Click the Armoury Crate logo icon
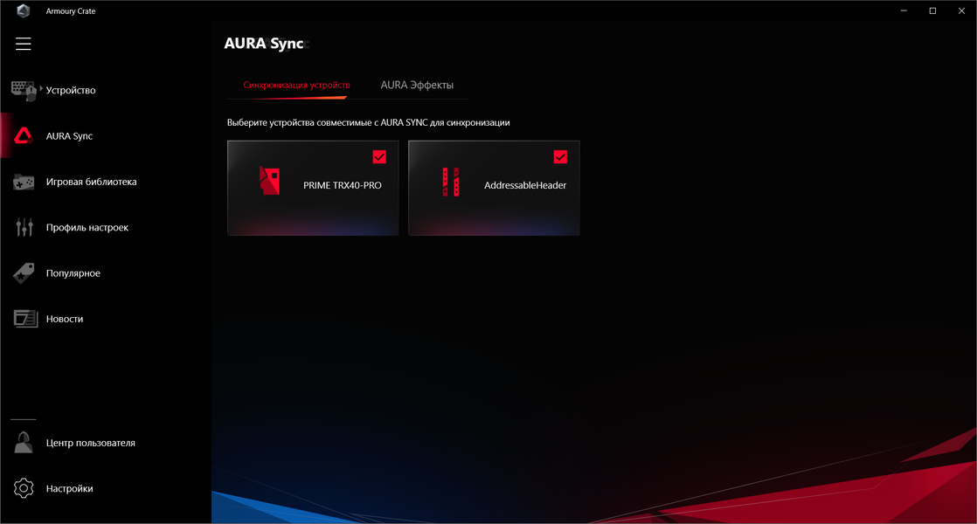This screenshot has height=524, width=977. click(23, 10)
